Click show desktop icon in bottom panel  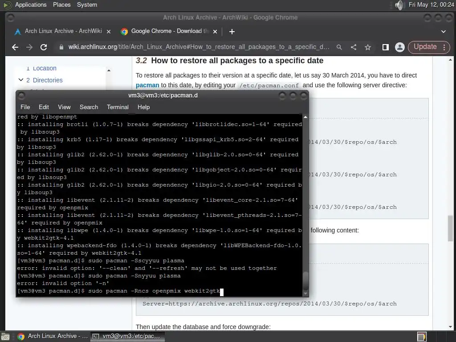coord(5,337)
